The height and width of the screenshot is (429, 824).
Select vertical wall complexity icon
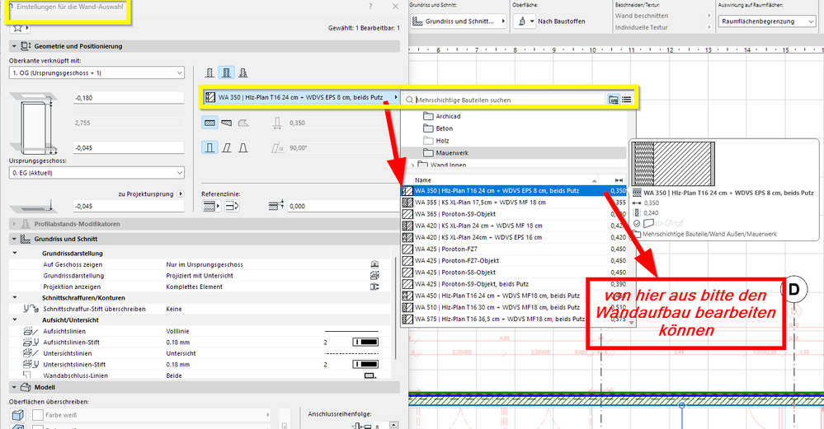pos(210,148)
